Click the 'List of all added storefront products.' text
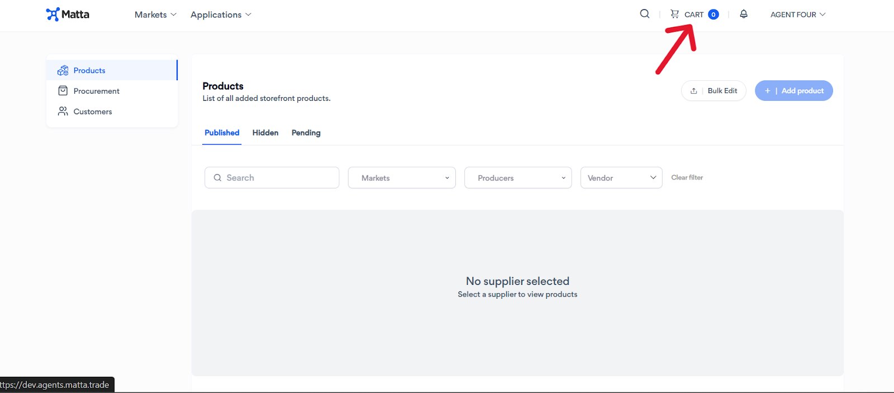 pyautogui.click(x=267, y=98)
